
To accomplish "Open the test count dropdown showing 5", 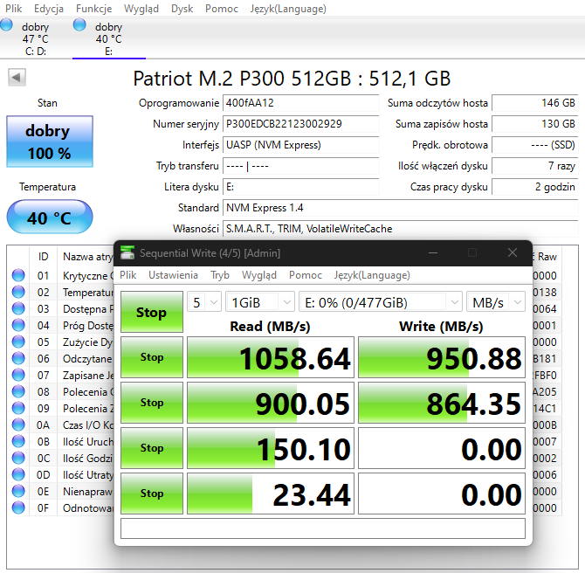I will coord(205,302).
